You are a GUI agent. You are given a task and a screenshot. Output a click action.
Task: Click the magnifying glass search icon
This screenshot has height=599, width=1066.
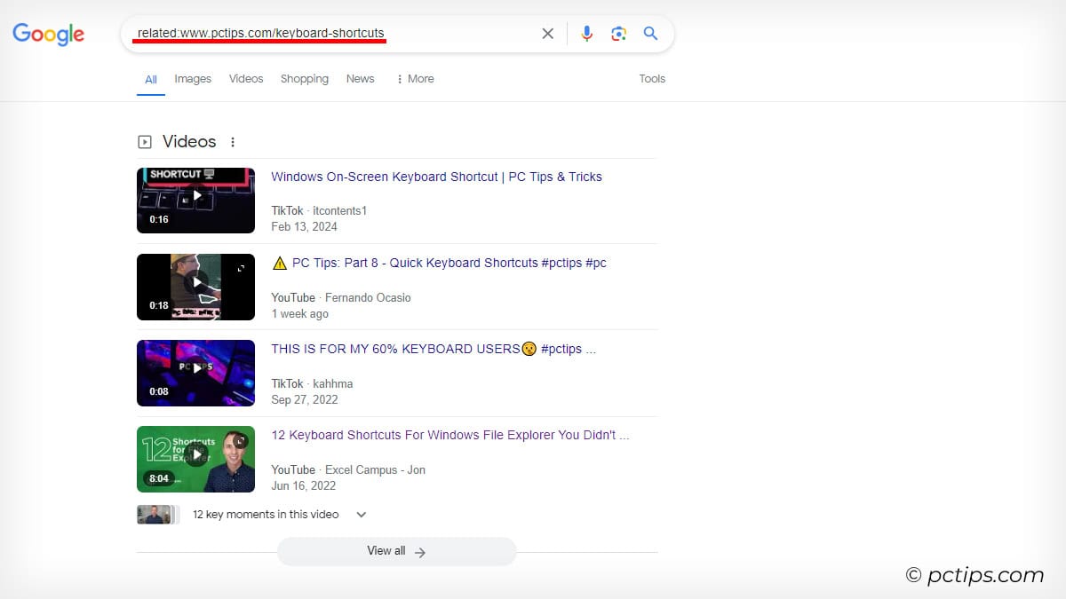[x=650, y=33]
